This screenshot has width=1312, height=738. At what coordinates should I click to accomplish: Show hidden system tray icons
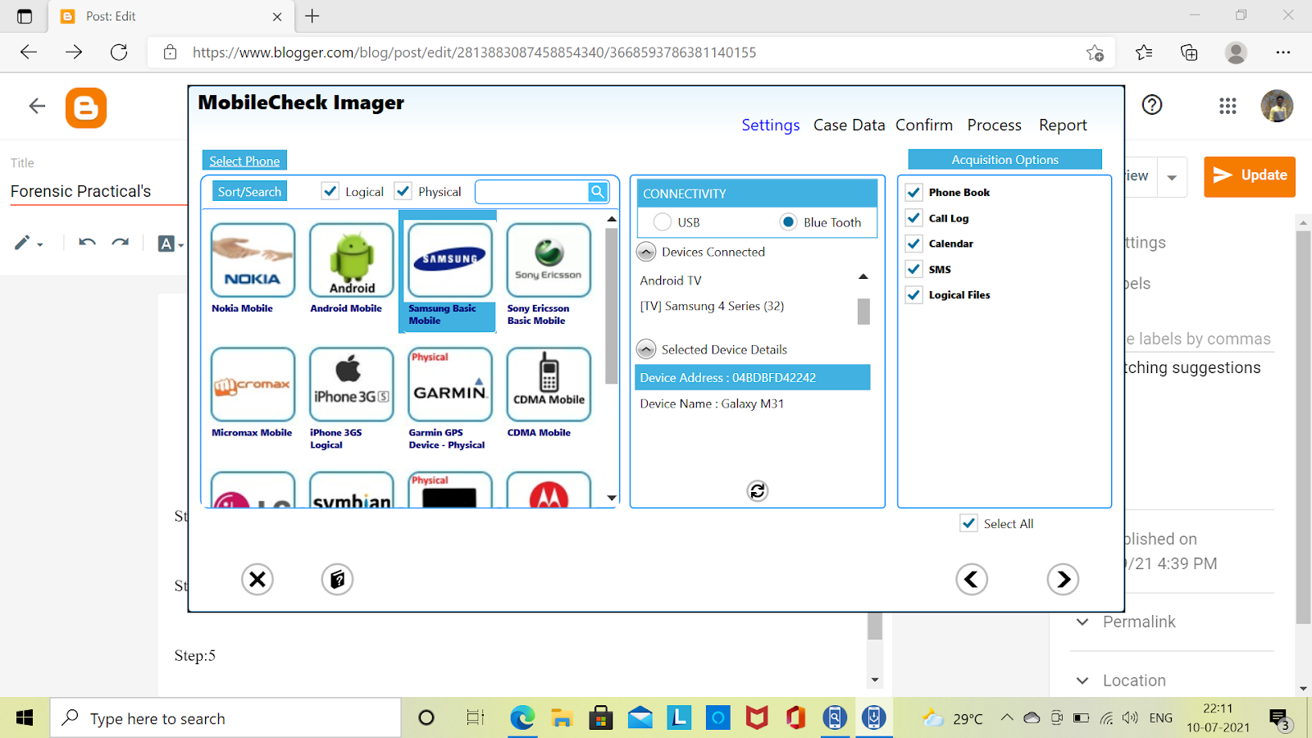(x=1007, y=718)
